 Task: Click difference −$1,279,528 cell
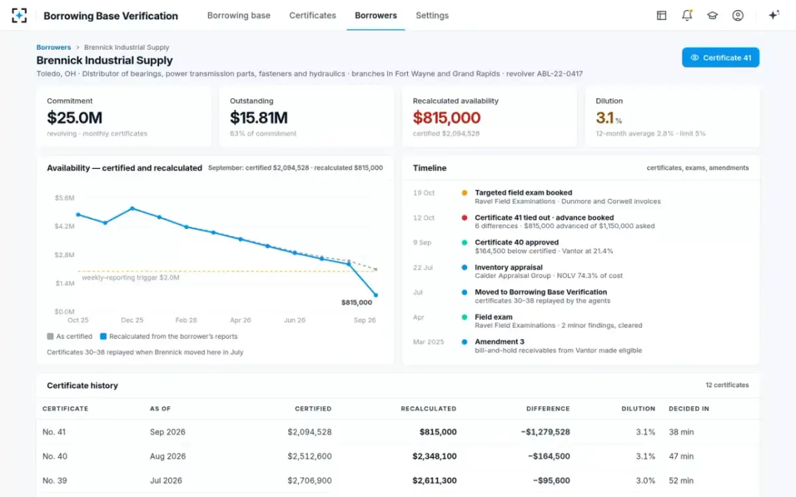[545, 432]
